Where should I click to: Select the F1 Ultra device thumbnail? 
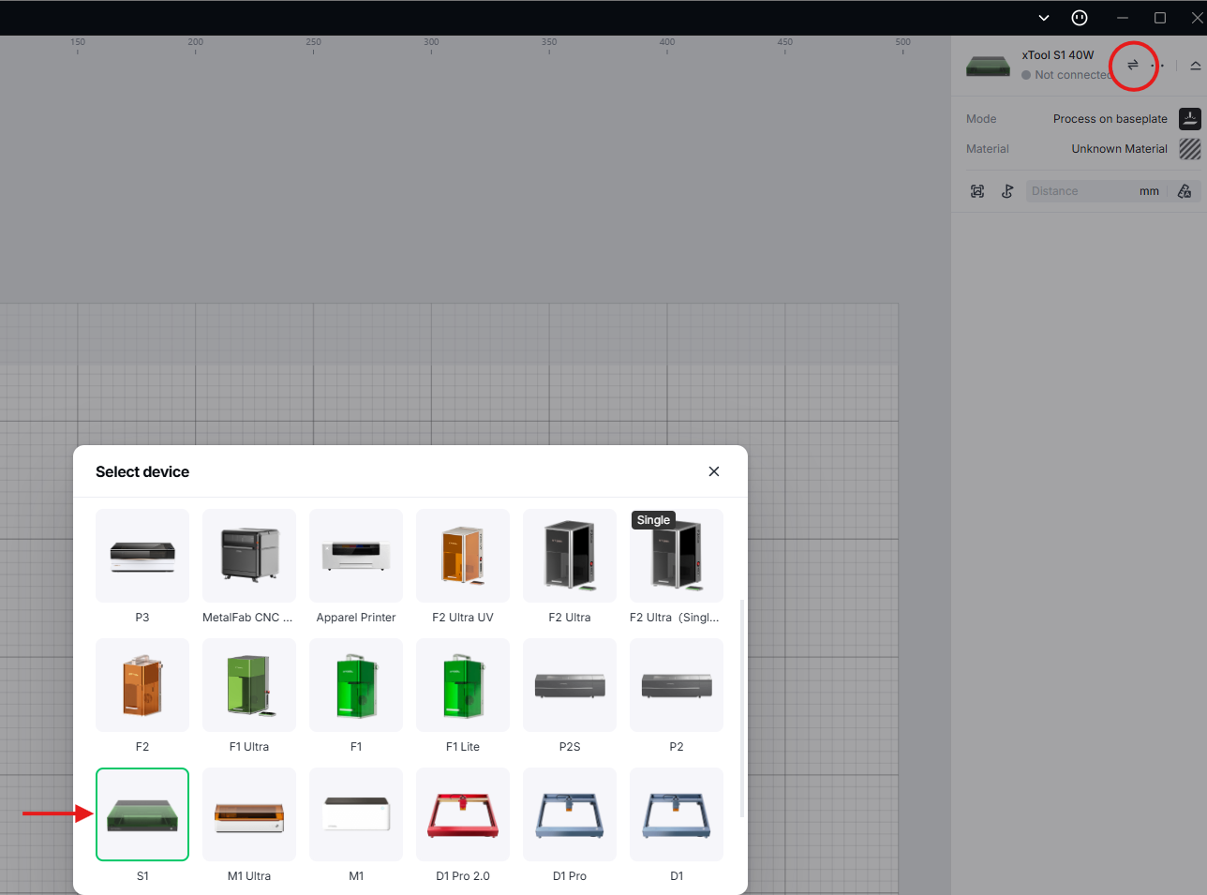tap(249, 685)
